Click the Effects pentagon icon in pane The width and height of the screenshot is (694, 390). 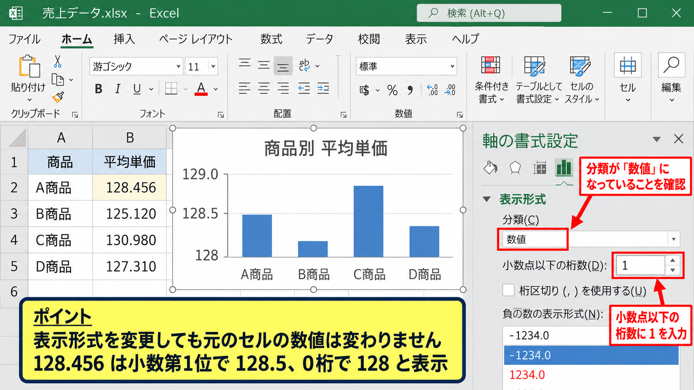tap(515, 168)
